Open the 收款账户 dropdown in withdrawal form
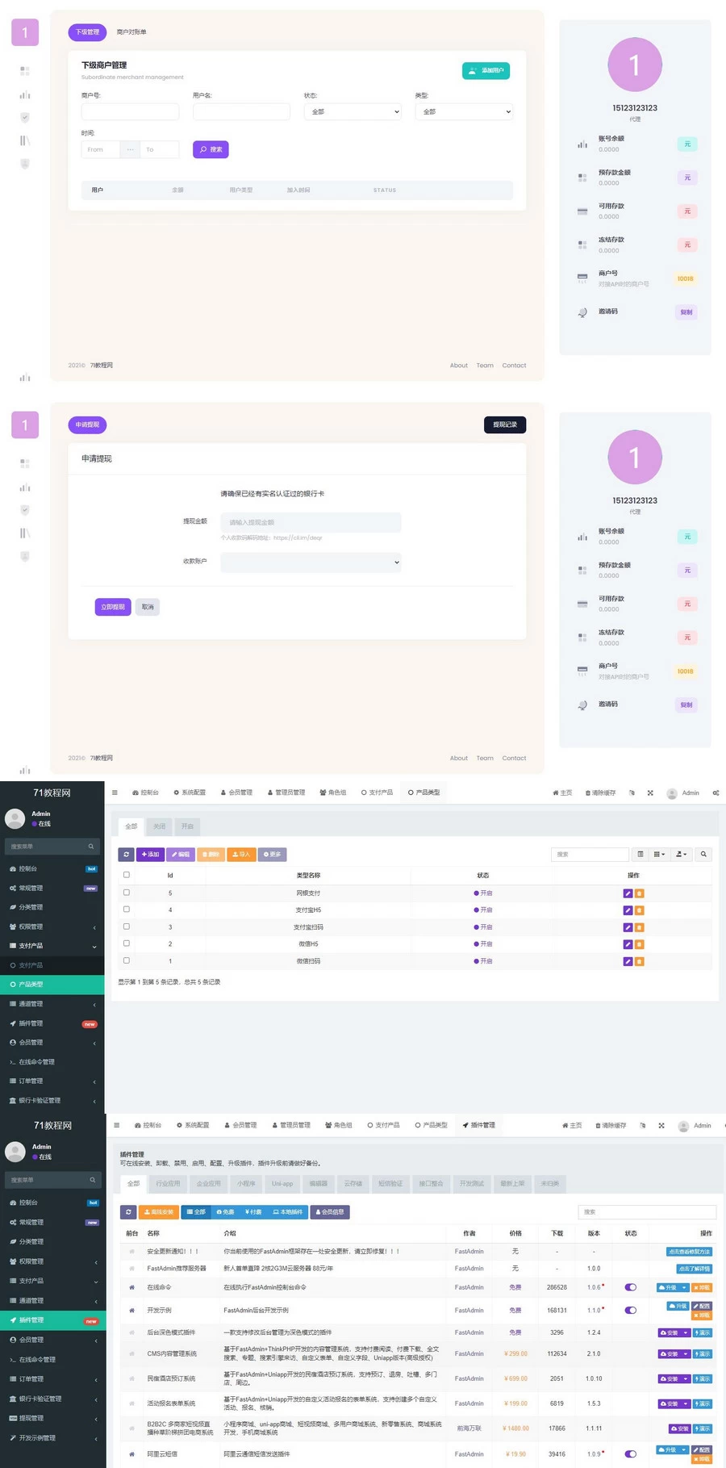 coord(311,563)
